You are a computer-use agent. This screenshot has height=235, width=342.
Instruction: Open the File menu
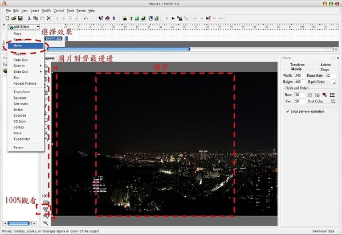point(9,10)
